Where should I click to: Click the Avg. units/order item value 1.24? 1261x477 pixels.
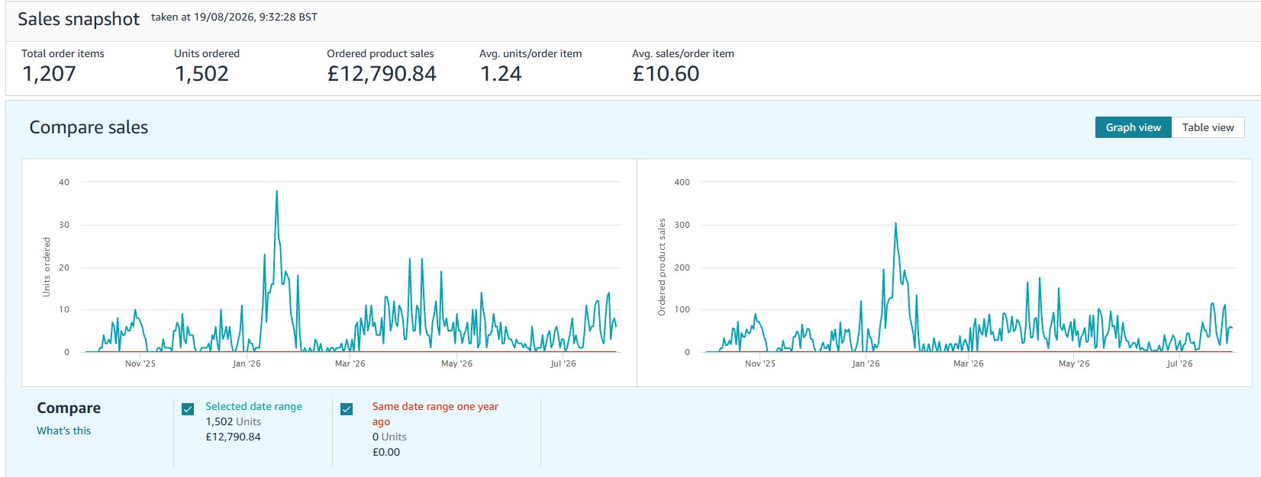pos(501,74)
